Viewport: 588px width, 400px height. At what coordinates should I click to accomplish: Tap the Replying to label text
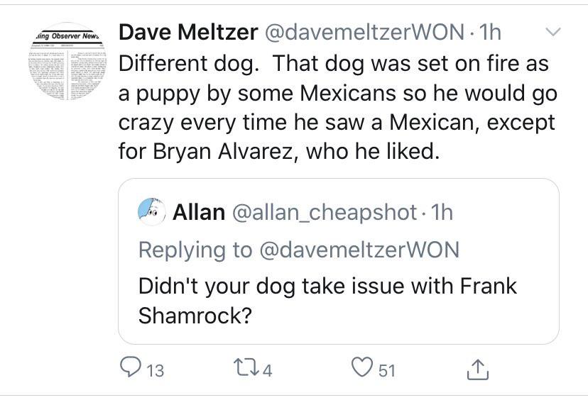(x=195, y=249)
